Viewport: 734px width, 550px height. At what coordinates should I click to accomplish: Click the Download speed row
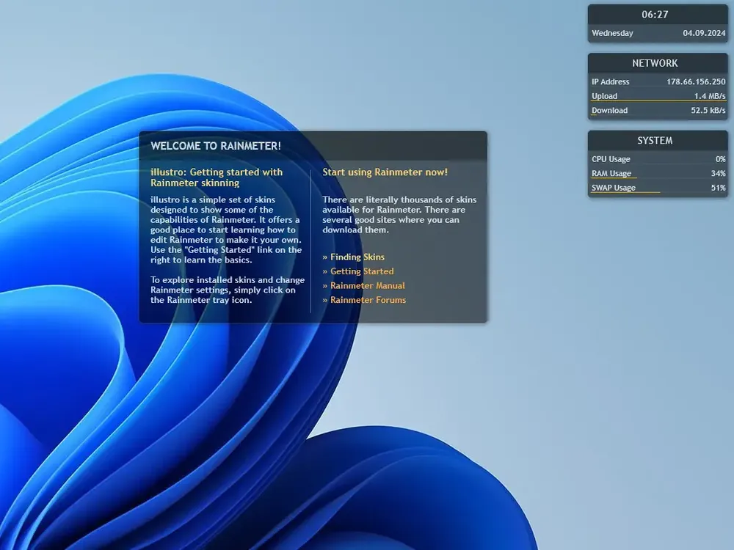658,111
